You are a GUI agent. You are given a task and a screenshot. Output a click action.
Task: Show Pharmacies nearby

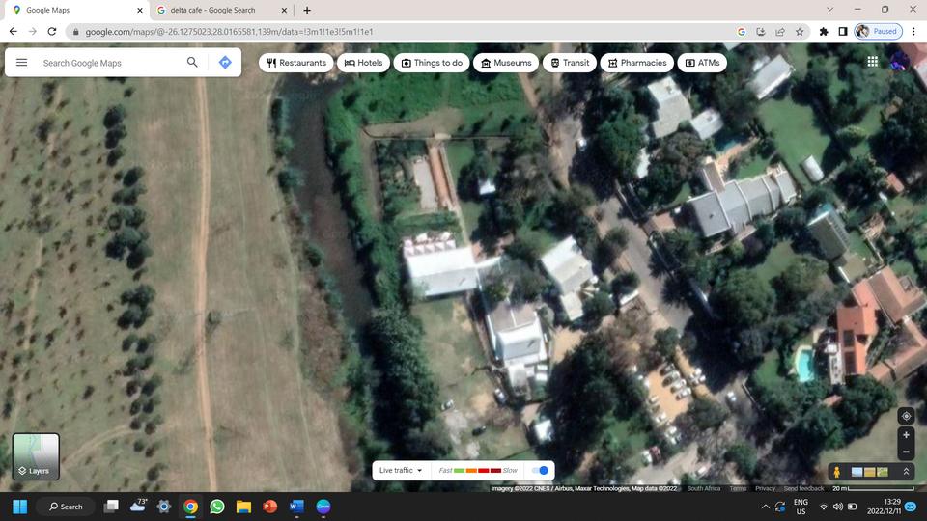click(x=637, y=63)
